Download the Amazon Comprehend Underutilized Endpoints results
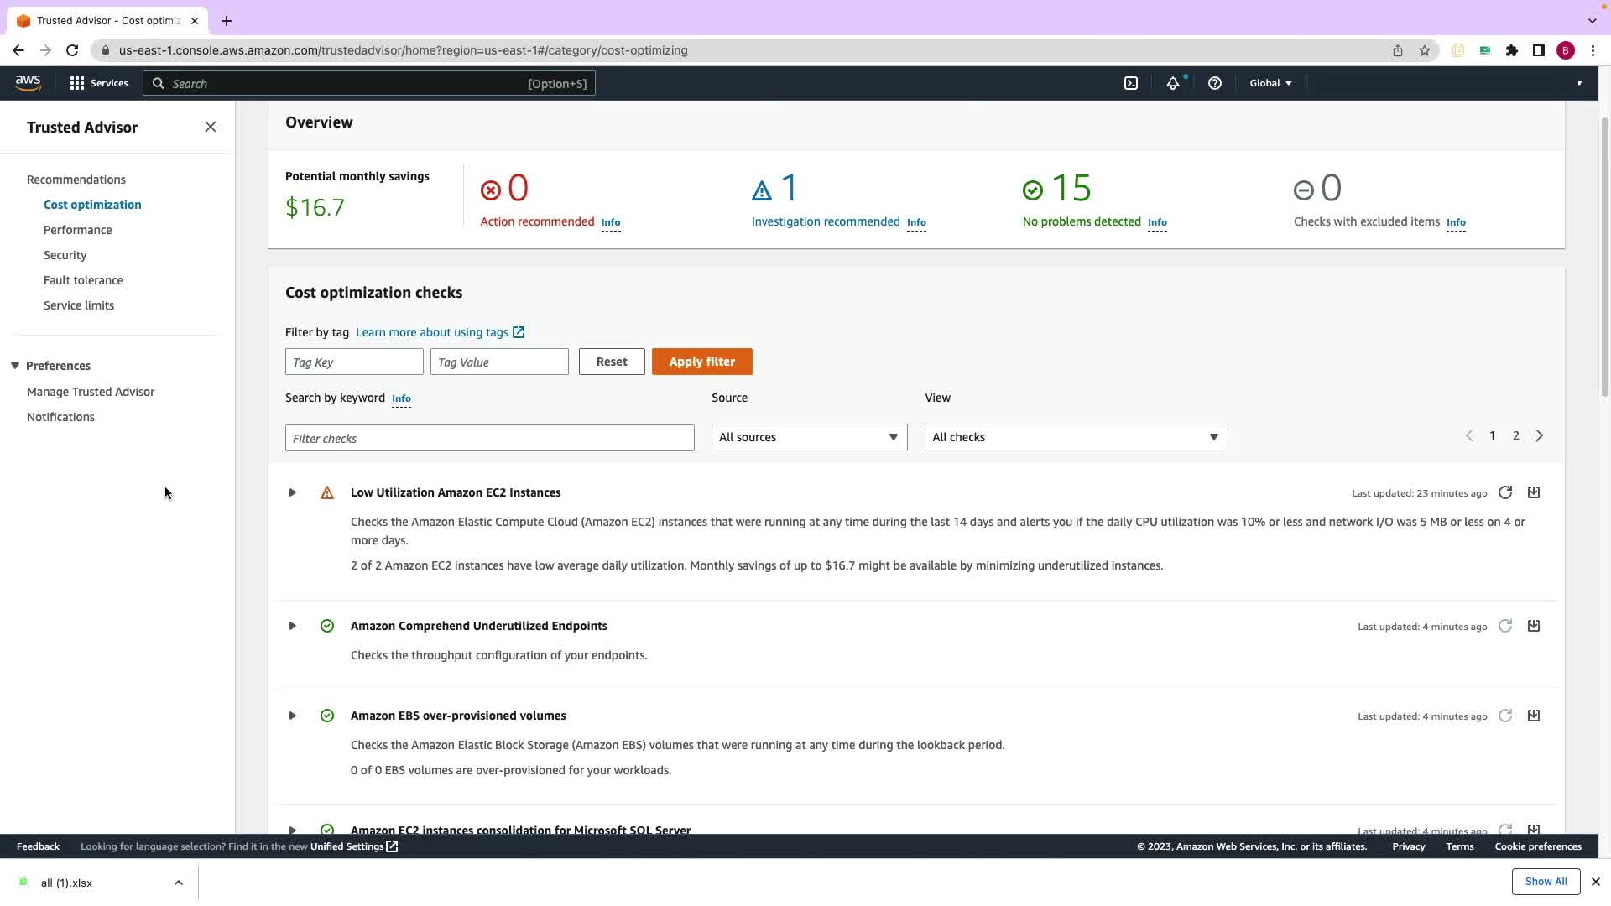The width and height of the screenshot is (1611, 906). tap(1534, 626)
